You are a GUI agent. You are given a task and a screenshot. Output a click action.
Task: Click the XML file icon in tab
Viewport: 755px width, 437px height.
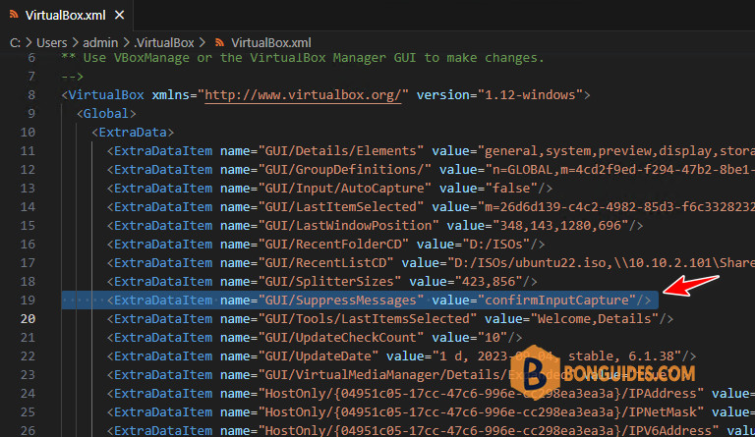14,15
